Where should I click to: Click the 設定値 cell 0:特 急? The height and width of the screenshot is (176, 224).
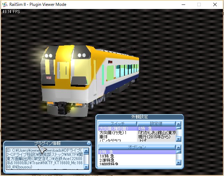pyautogui.click(x=156, y=129)
